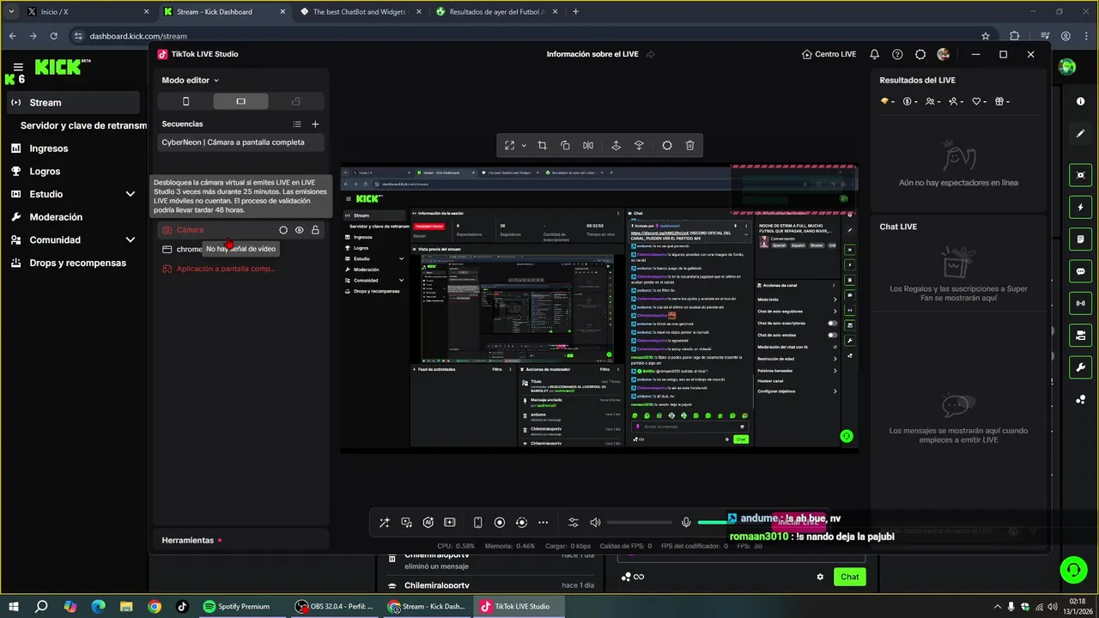1099x618 pixels.
Task: Open Stream in Kick sidebar
Action: point(74,102)
